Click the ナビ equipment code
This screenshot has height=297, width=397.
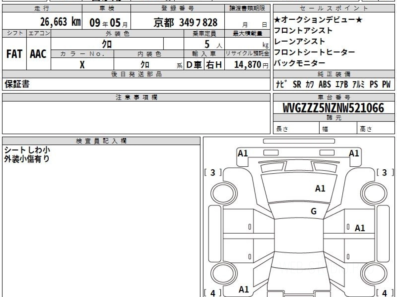[282, 84]
